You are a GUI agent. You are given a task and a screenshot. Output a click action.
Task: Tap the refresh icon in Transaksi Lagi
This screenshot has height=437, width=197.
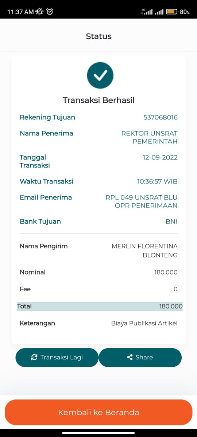[x=34, y=357]
